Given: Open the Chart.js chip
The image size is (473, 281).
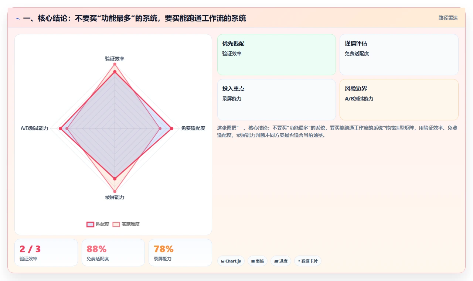Looking at the screenshot, I should [x=231, y=261].
